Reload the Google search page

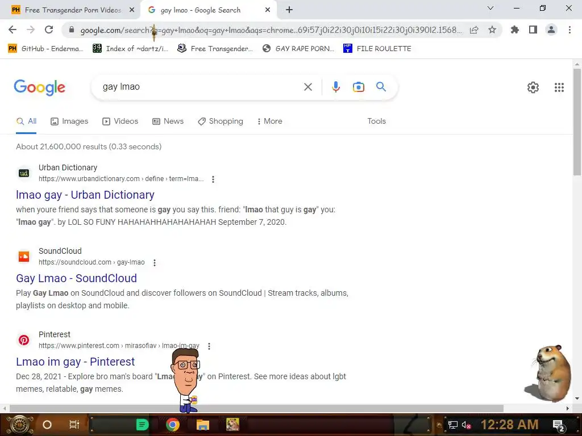point(49,30)
